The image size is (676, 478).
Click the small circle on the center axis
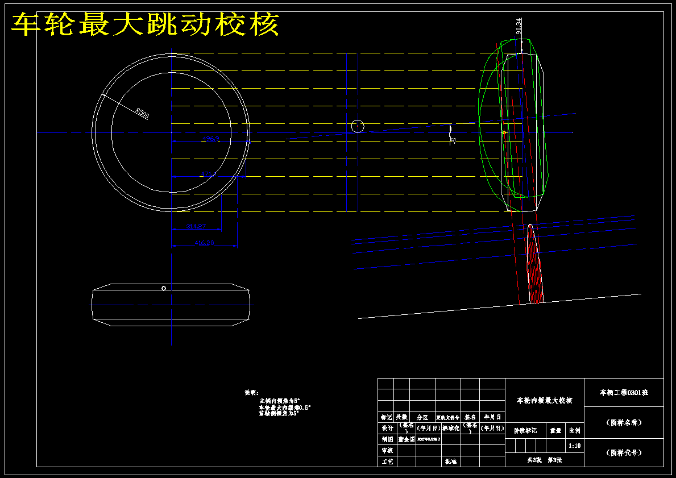[x=358, y=126]
